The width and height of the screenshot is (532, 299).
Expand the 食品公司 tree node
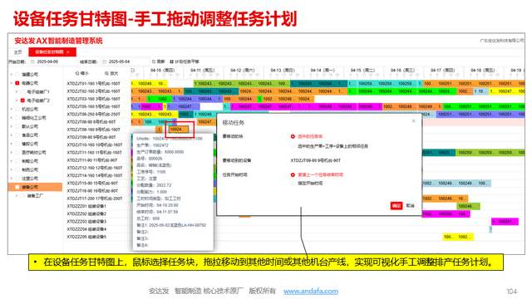tap(11, 135)
